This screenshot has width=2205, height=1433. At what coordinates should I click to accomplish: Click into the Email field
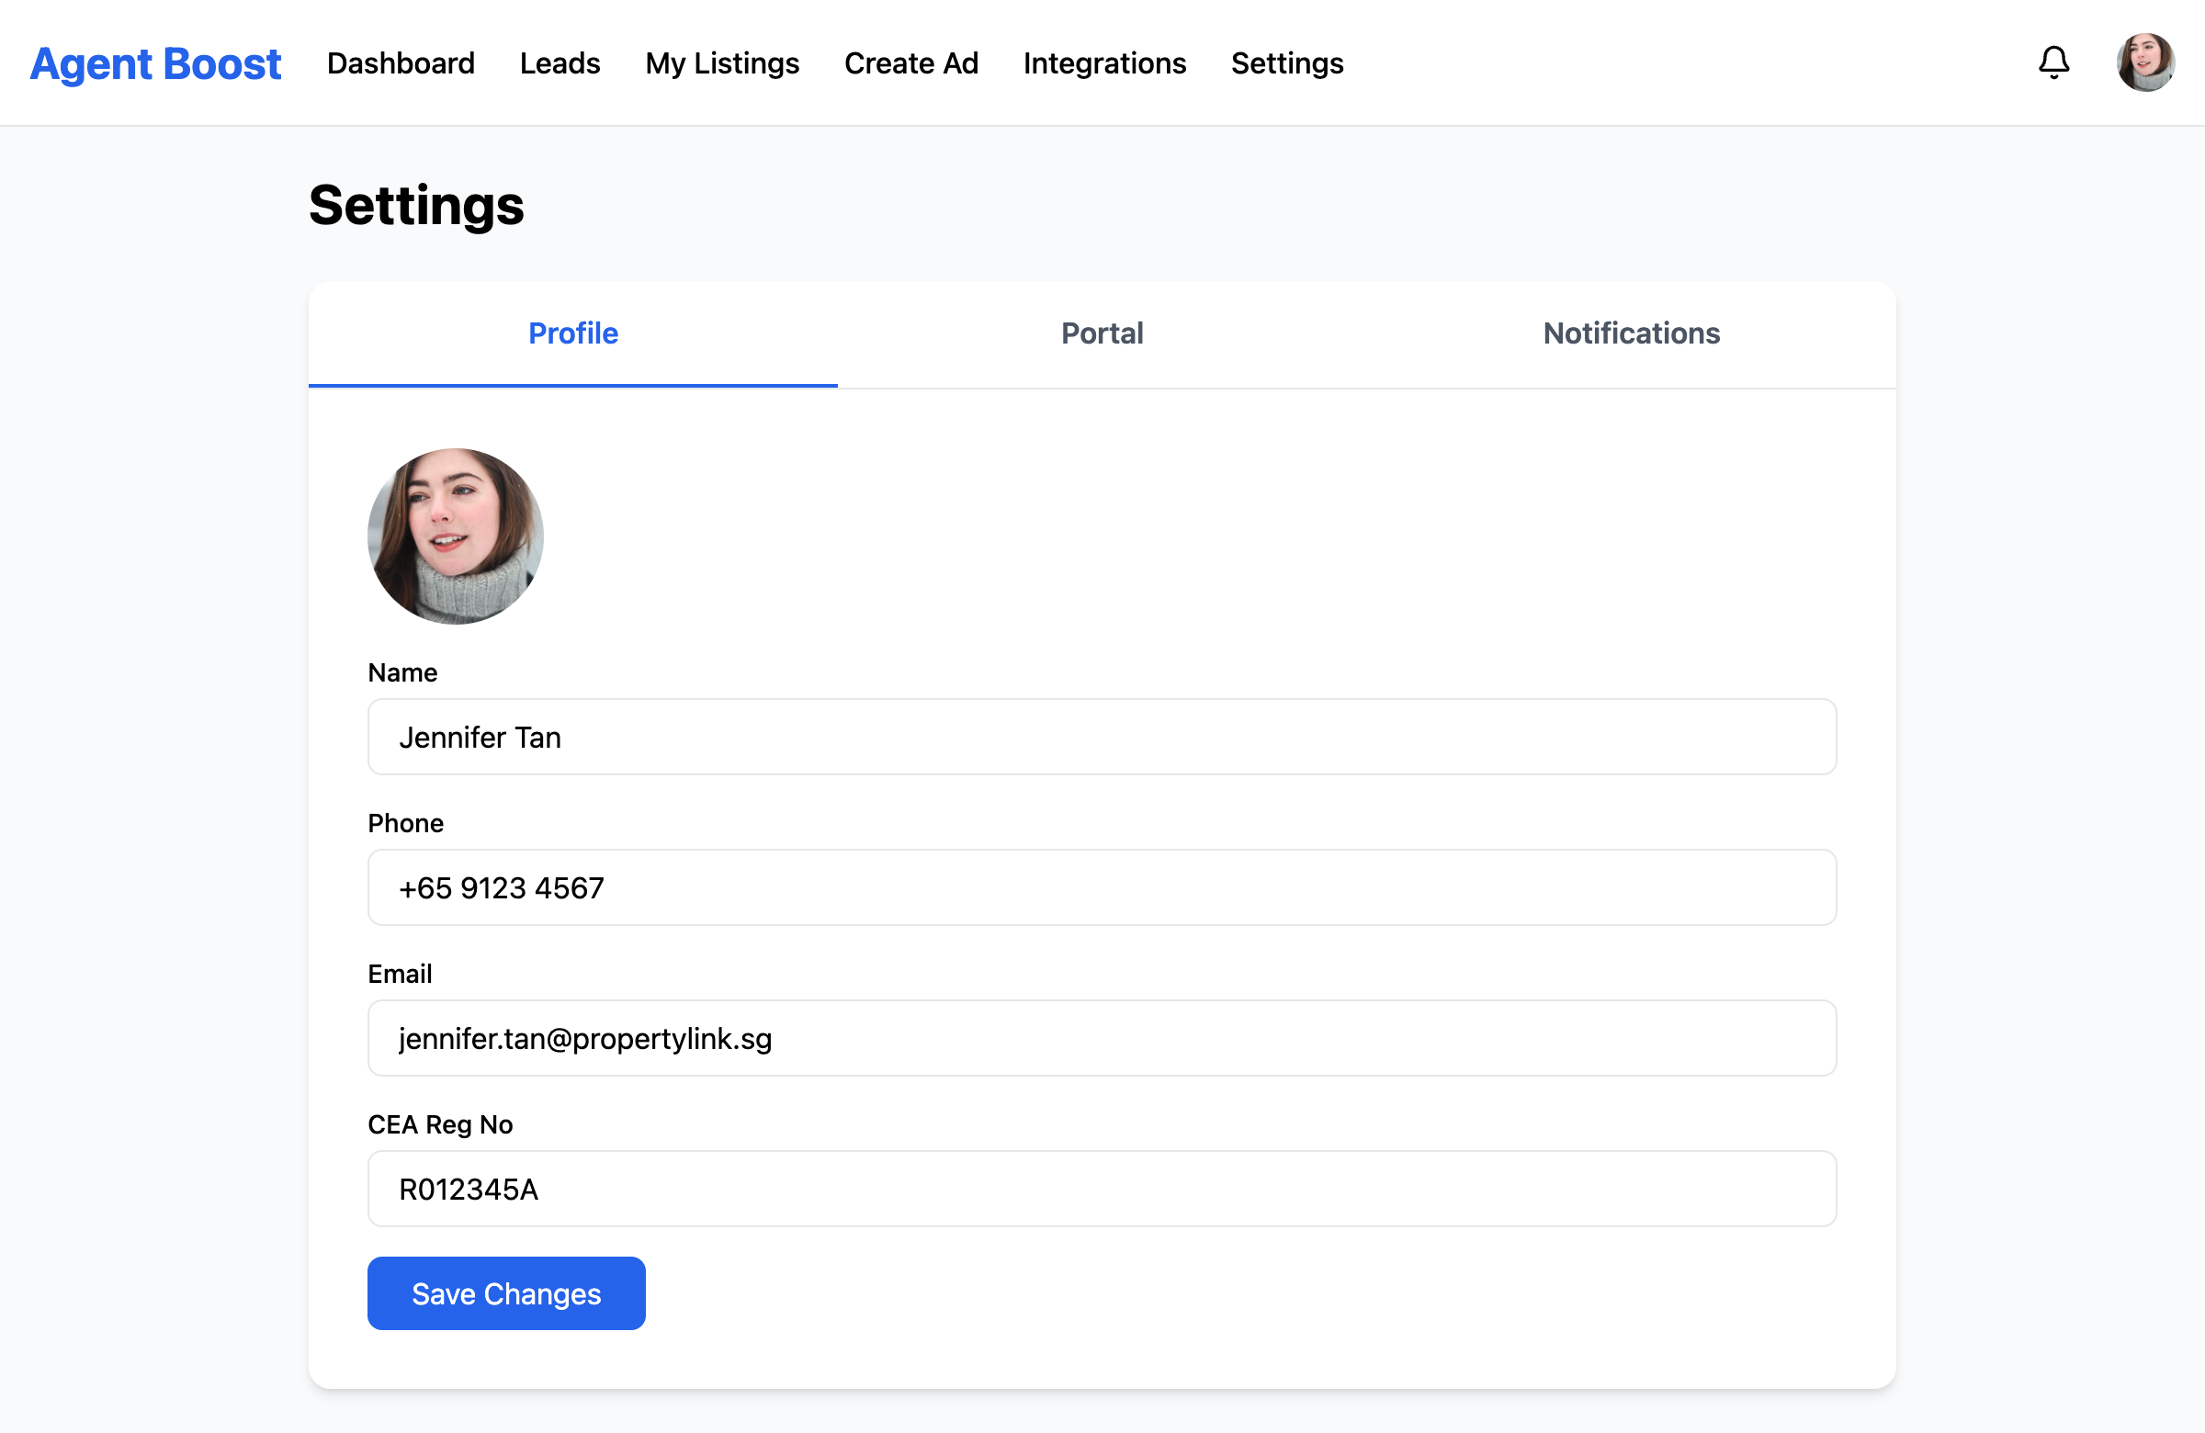coord(1102,1038)
